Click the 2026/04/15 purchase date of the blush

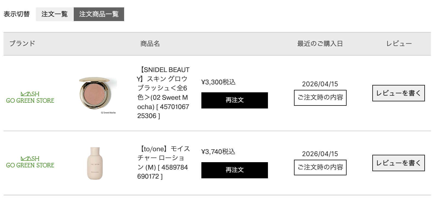321,84
